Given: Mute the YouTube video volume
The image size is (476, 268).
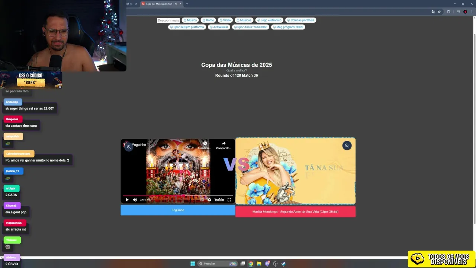Looking at the screenshot, I should (x=135, y=200).
